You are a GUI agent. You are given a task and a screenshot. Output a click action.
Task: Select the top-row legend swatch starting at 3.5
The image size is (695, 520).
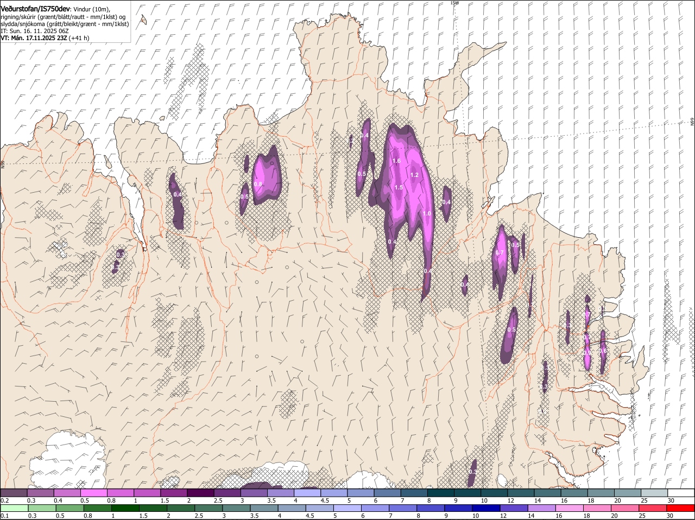coord(281,492)
